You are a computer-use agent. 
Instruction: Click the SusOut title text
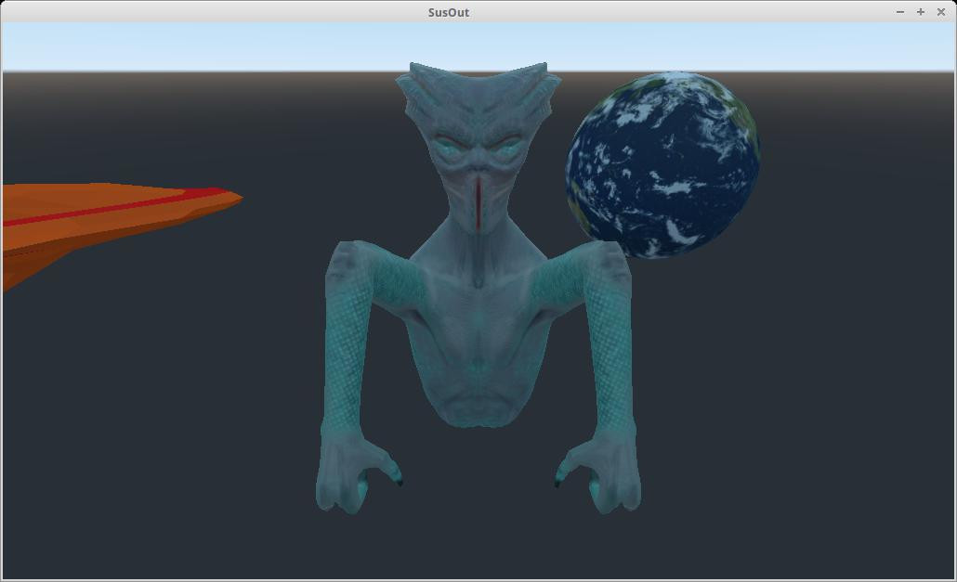tap(449, 12)
